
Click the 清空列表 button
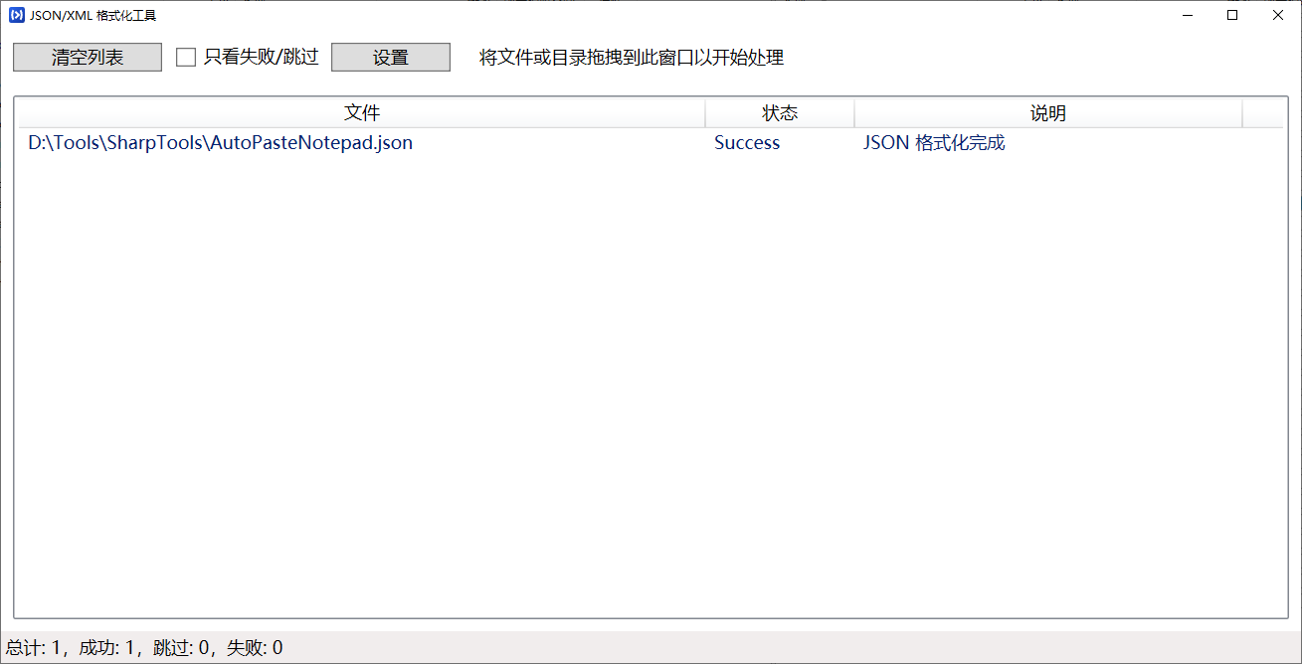88,58
